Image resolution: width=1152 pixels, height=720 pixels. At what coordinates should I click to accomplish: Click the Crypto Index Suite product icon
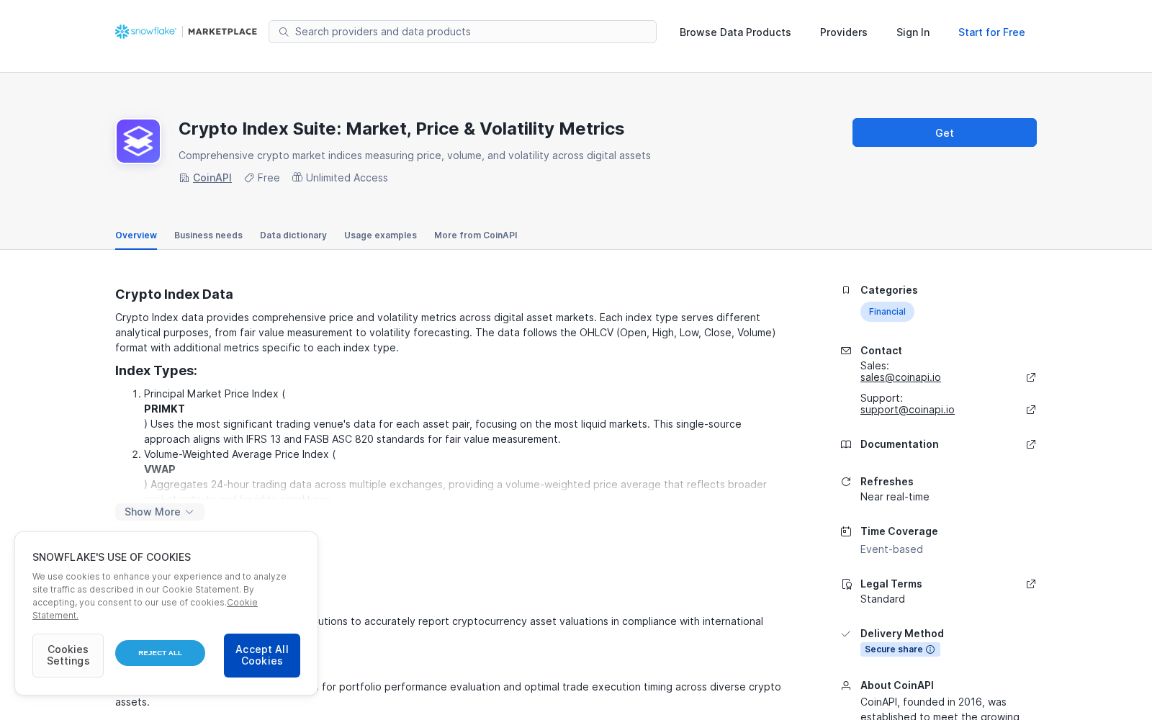[138, 141]
